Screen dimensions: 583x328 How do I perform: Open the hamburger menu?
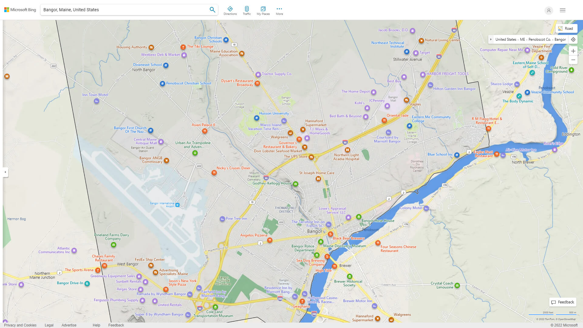point(562,10)
